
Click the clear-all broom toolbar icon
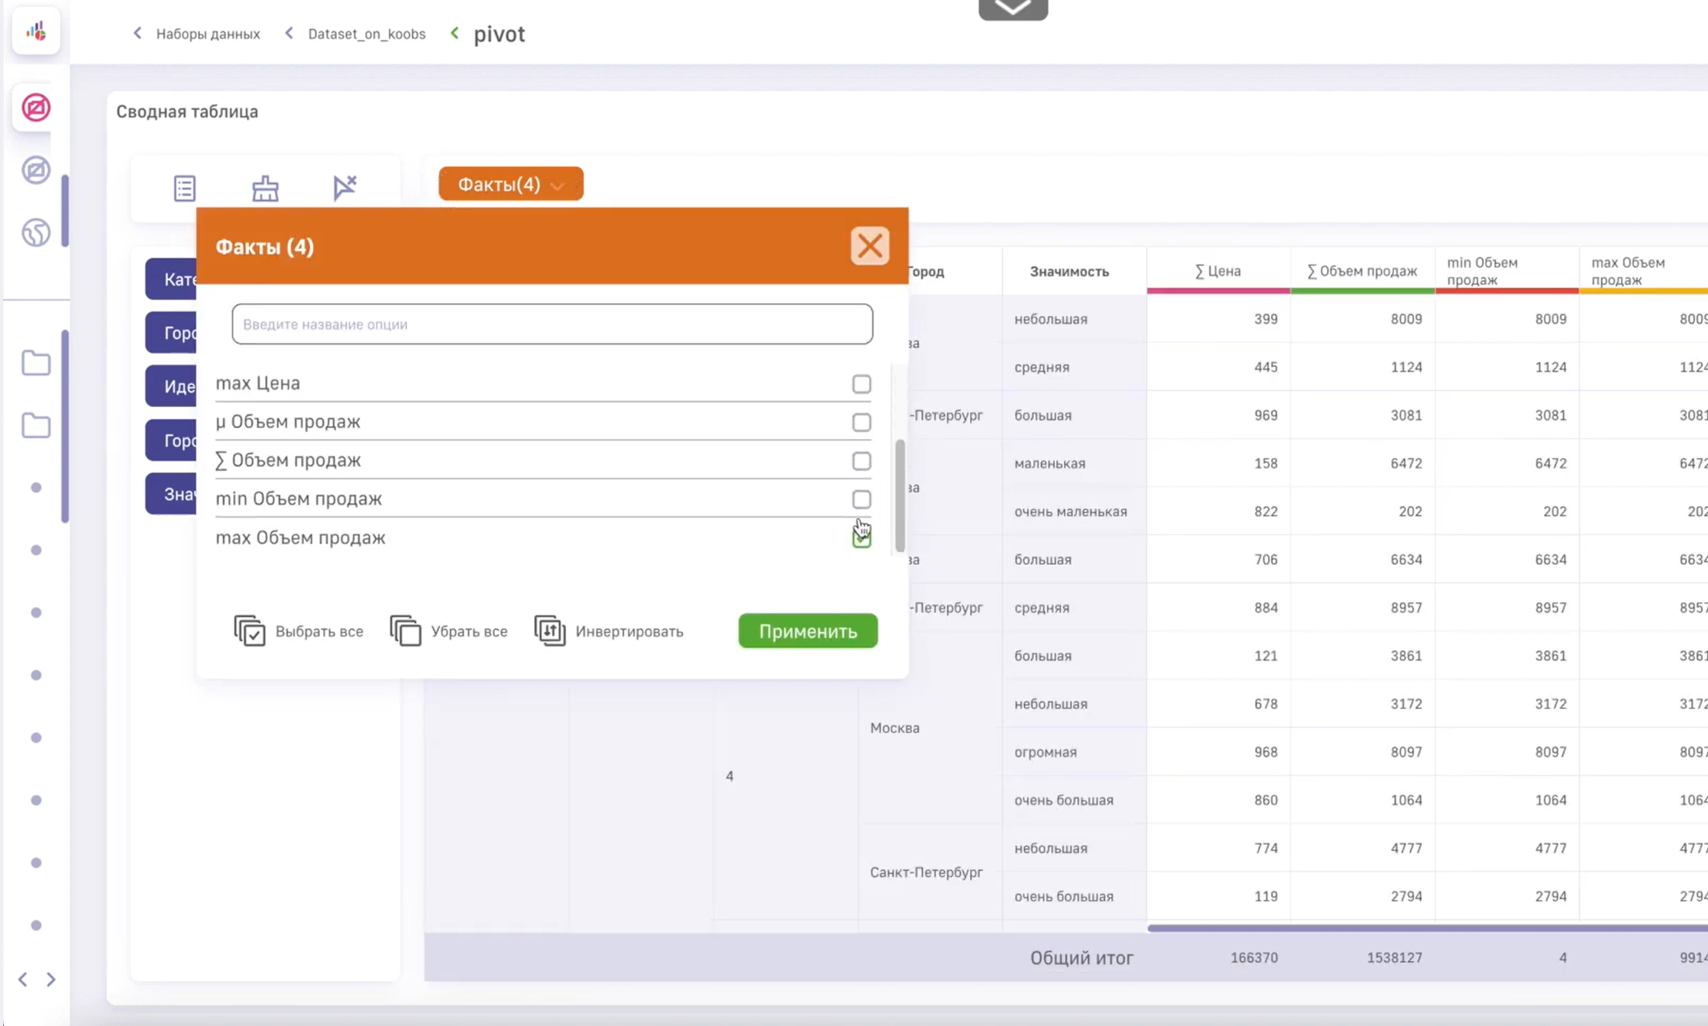point(265,188)
